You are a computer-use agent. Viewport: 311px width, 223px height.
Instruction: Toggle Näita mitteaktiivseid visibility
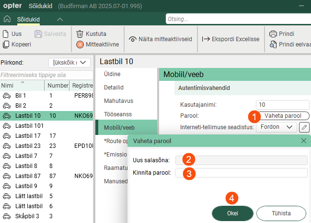click(161, 39)
